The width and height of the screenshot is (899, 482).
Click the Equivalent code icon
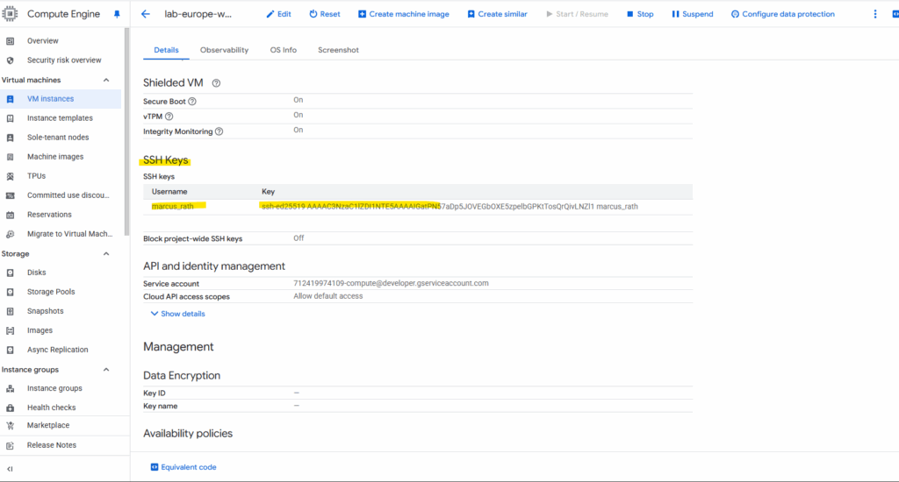coord(155,467)
